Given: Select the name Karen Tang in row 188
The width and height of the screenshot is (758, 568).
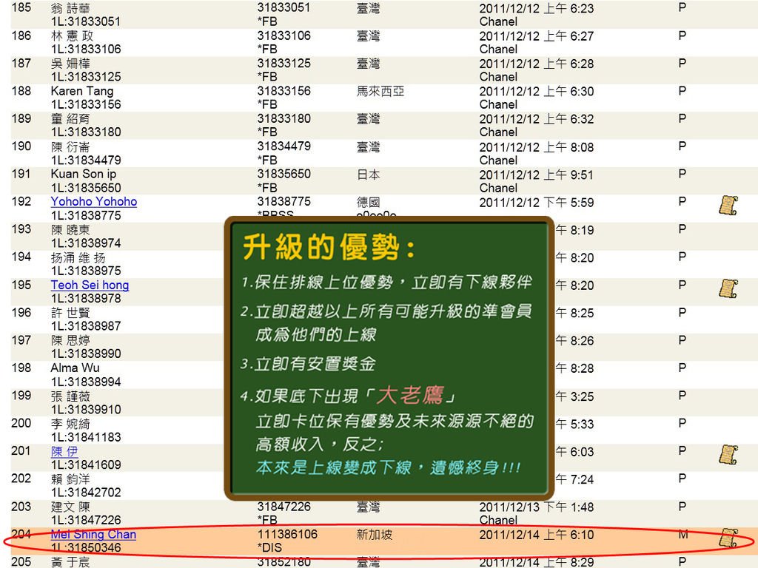Looking at the screenshot, I should [82, 91].
